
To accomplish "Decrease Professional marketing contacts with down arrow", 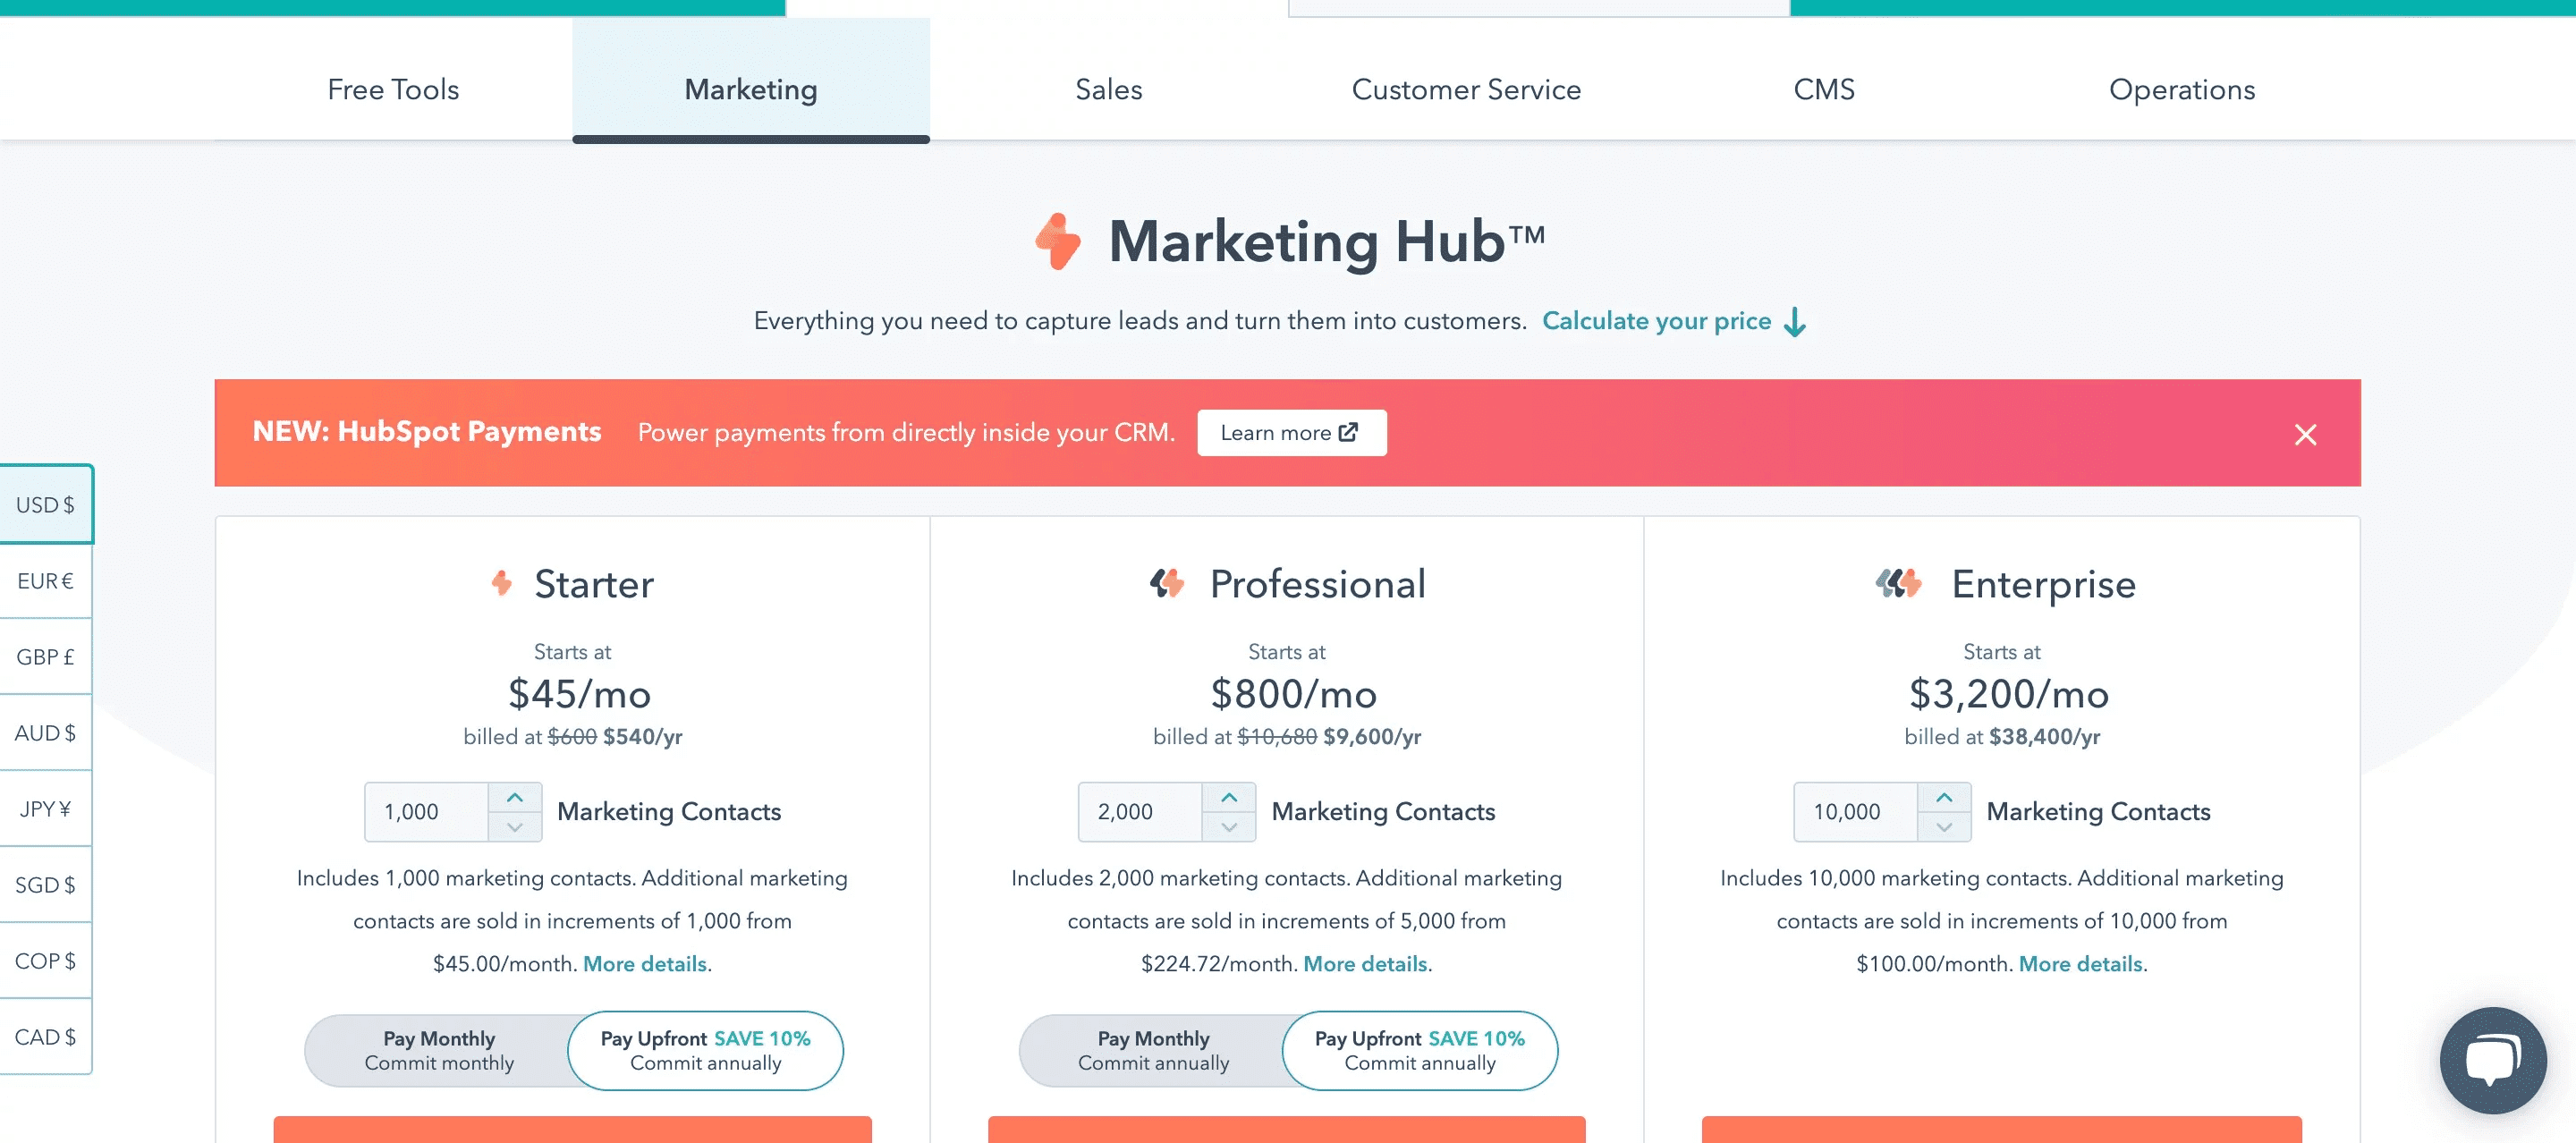I will (x=1229, y=827).
